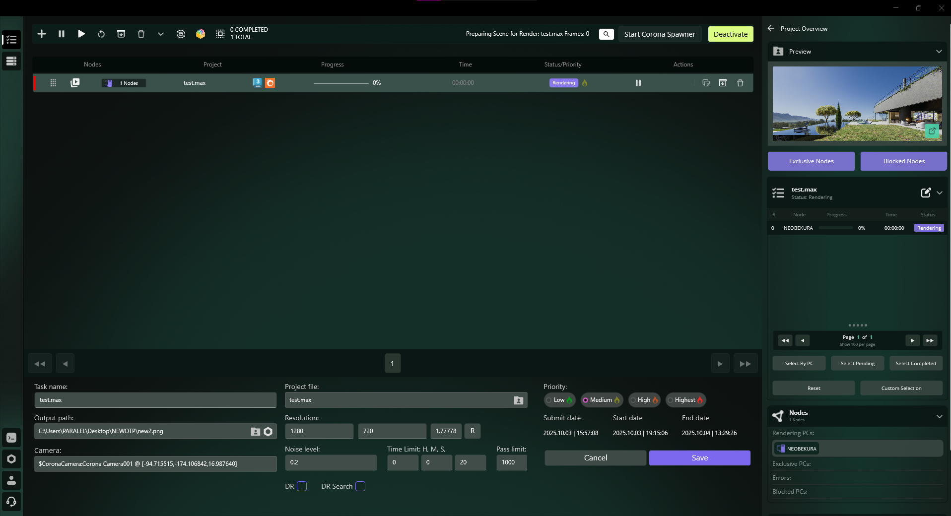Collapse the Preview panel
Screen dimensions: 951x516
[939, 52]
